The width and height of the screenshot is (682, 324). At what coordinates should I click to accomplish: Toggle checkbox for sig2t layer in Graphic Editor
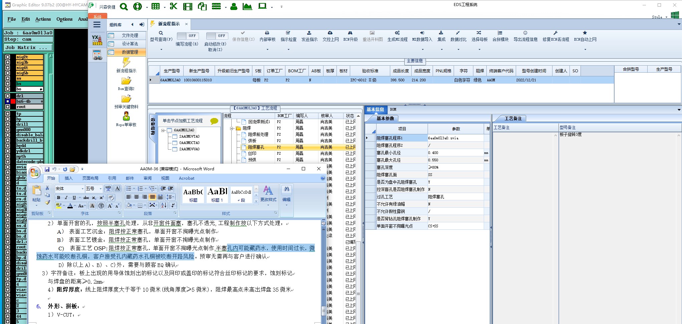[x=8, y=57]
